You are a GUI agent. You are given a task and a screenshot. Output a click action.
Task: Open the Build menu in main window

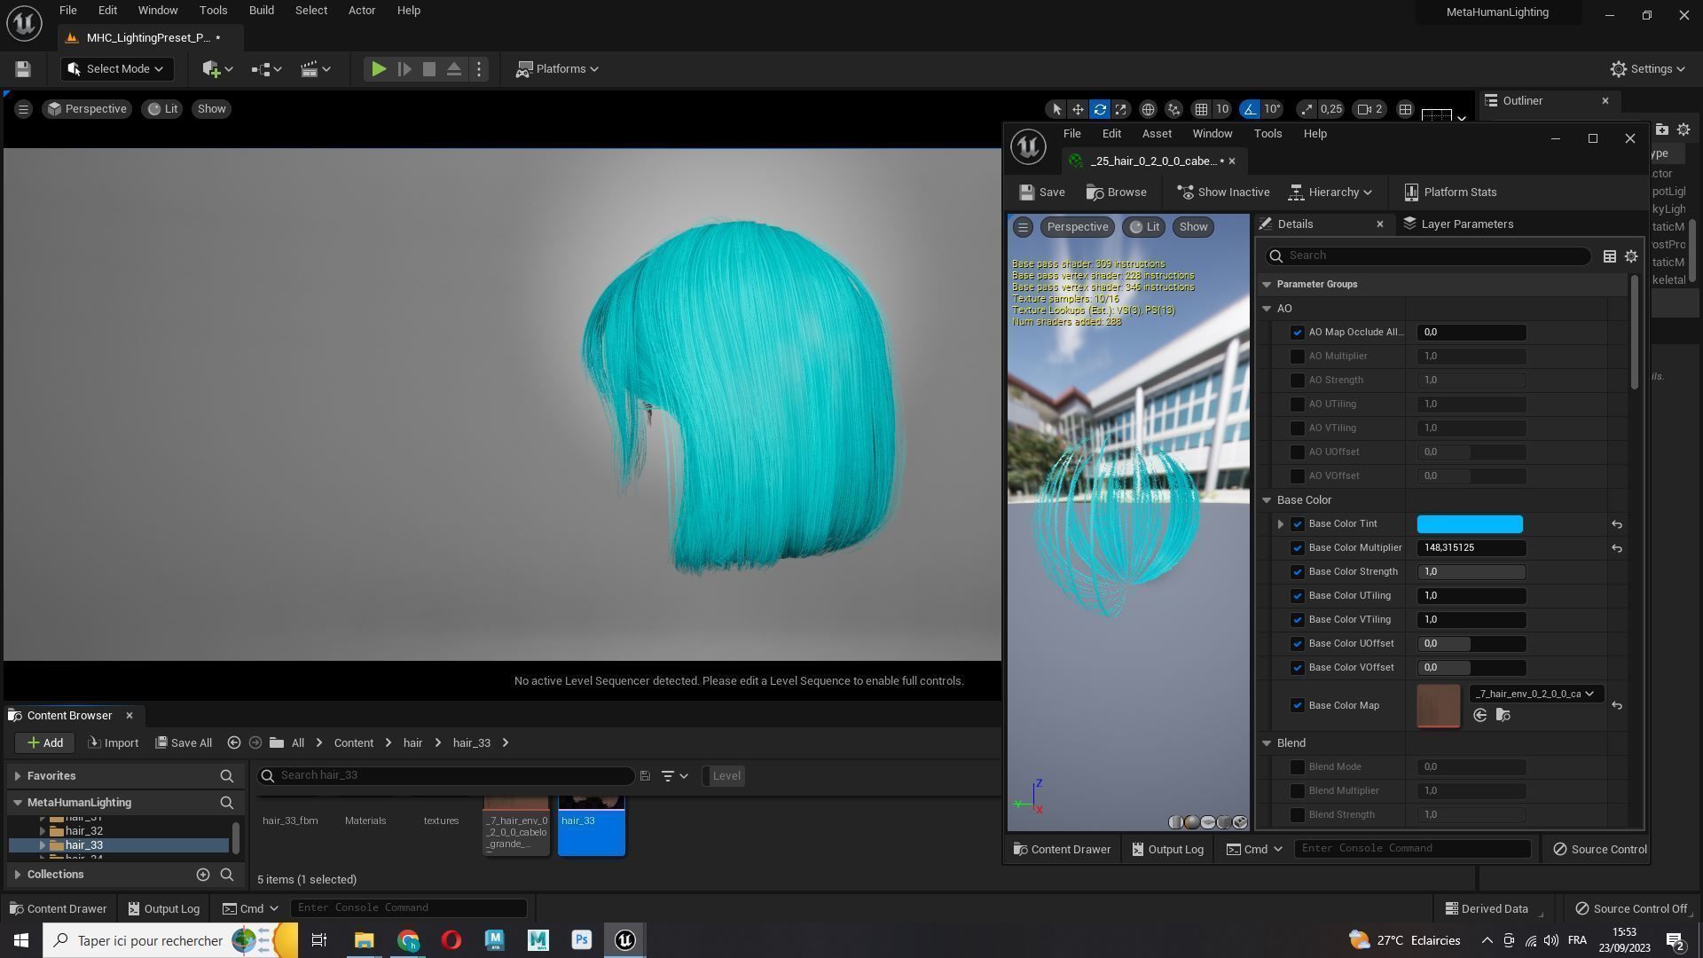coord(261,11)
